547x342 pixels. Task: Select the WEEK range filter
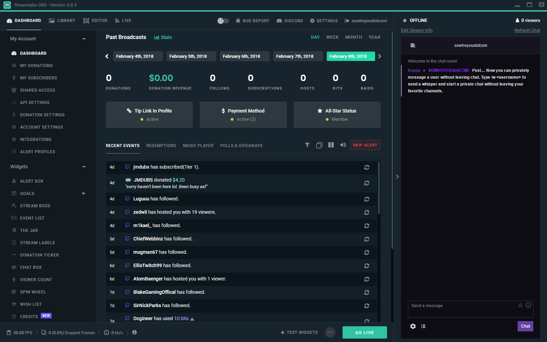point(332,37)
